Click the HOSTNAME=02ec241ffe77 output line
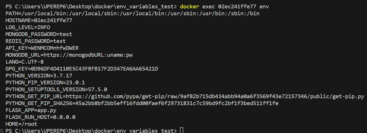 click(x=39, y=20)
